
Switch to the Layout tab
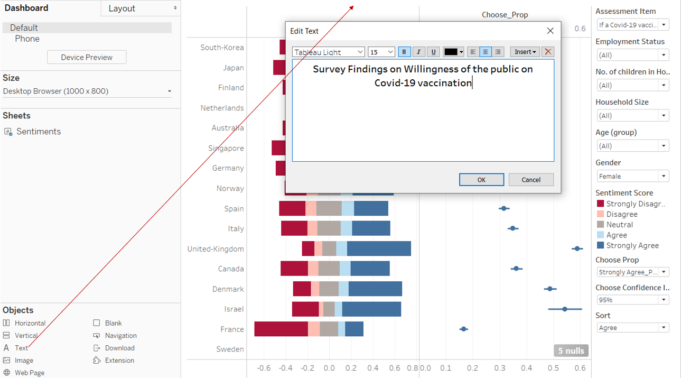pyautogui.click(x=141, y=8)
